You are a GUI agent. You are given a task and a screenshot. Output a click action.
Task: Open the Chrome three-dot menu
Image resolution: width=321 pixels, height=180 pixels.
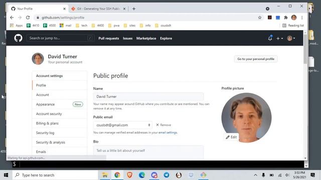(x=302, y=17)
